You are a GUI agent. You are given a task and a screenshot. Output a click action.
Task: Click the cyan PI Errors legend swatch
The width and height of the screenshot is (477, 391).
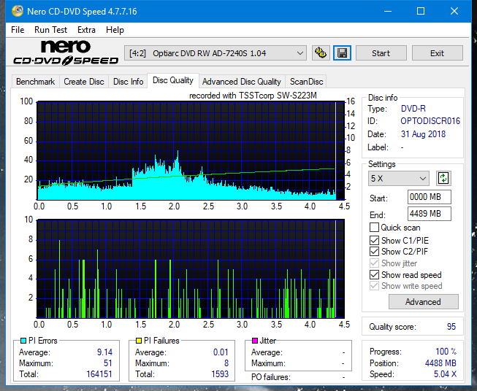click(23, 341)
